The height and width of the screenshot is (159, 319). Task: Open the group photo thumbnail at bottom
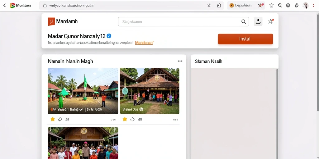click(83, 143)
